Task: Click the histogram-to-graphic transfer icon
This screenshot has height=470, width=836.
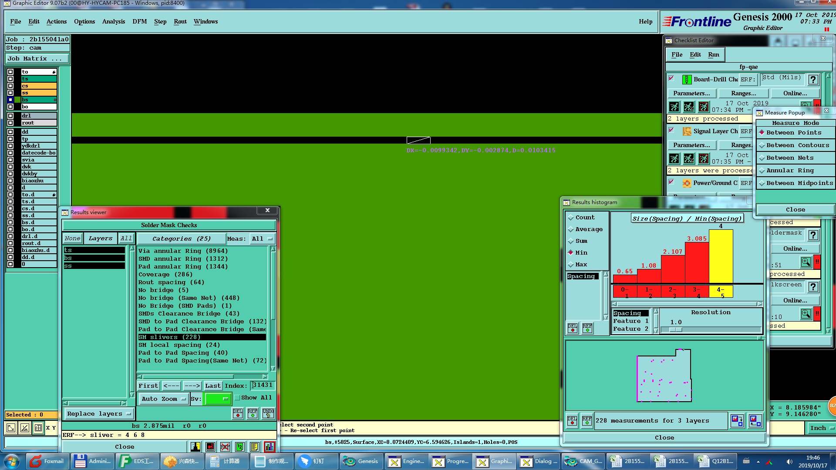Action: tap(737, 420)
